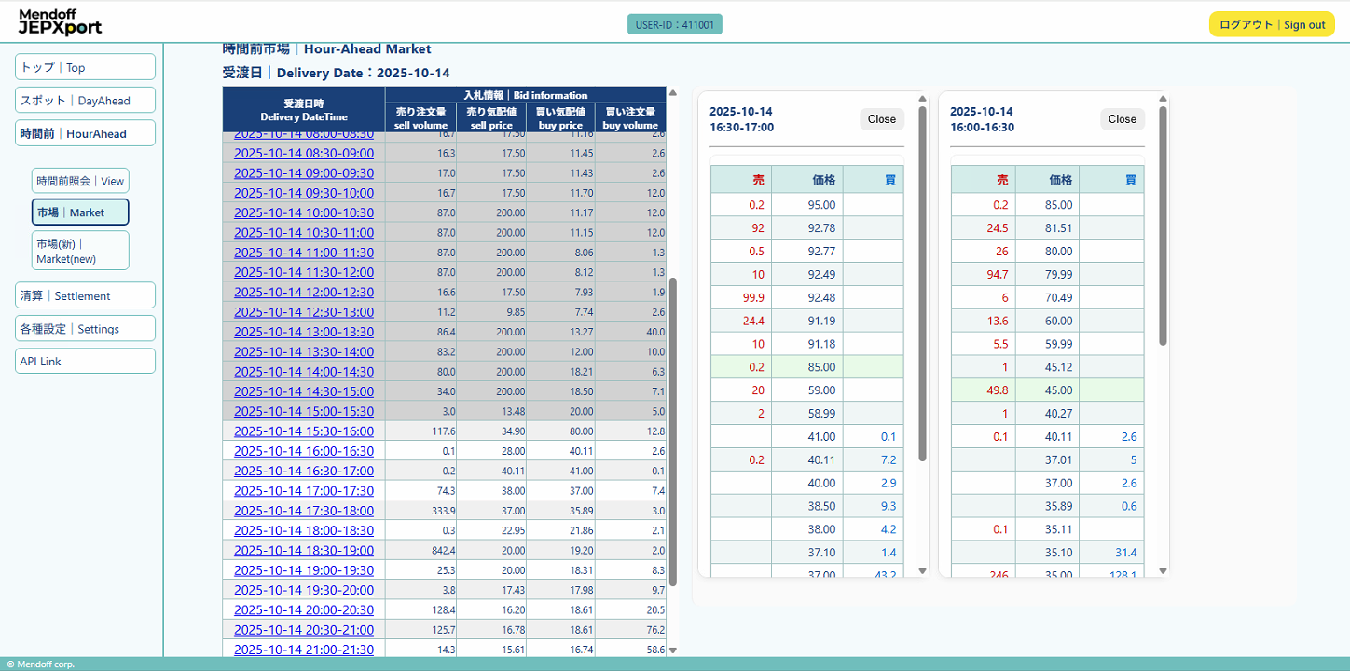Click scroll-down arrow in 16:00-16:30 panel
The image size is (1350, 671).
[x=1163, y=570]
